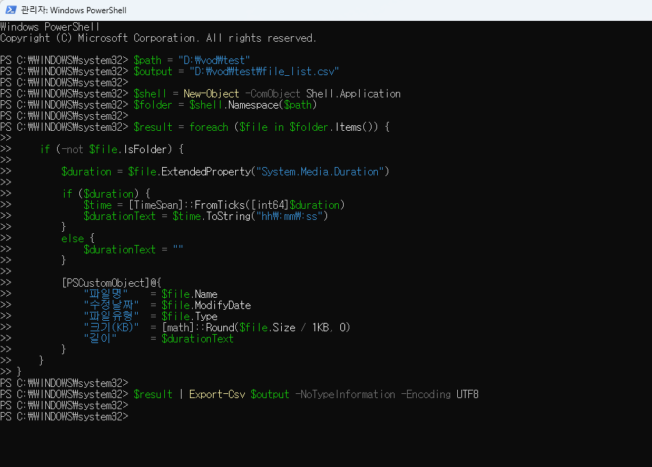Click the [math]::Round expression
The width and height of the screenshot is (652, 467).
tap(256, 328)
